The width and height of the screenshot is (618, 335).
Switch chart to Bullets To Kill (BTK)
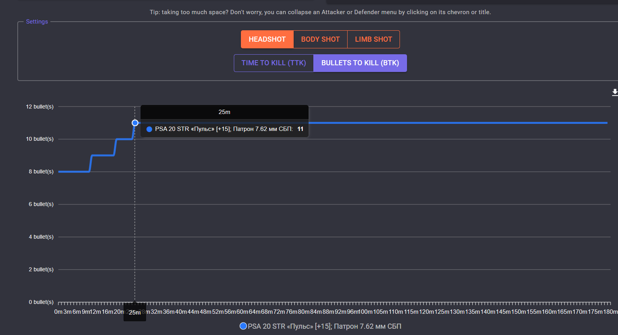(x=360, y=63)
